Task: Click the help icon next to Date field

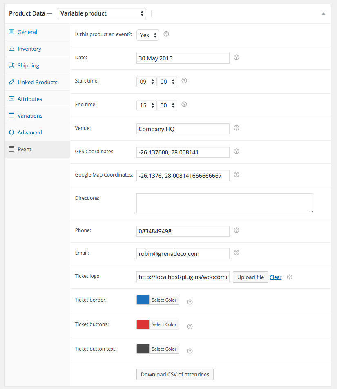Action: click(x=237, y=58)
